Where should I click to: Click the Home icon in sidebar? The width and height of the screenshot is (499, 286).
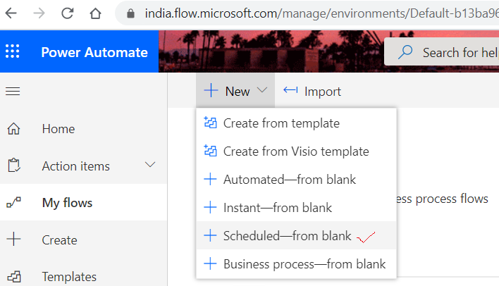[13, 129]
